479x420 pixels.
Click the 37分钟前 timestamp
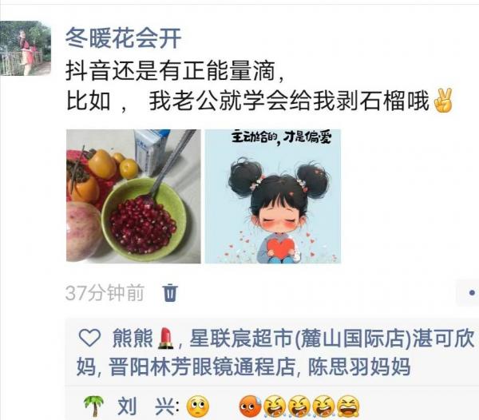pyautogui.click(x=105, y=293)
